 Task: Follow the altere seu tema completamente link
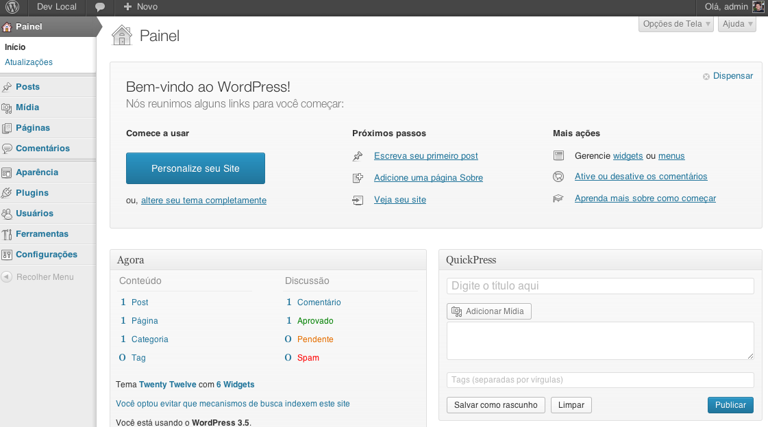pos(203,200)
